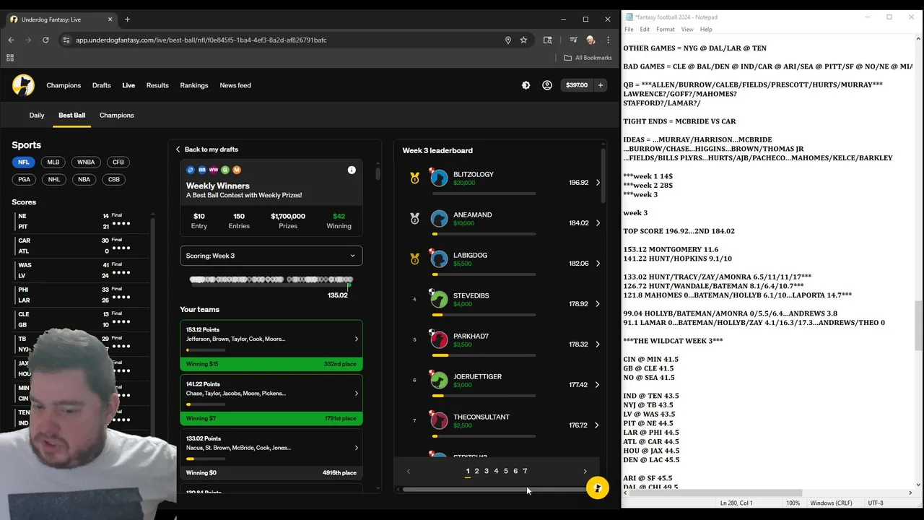Screen dimensions: 924x520
Task: Select the WNBA sport filter
Action: coord(86,162)
